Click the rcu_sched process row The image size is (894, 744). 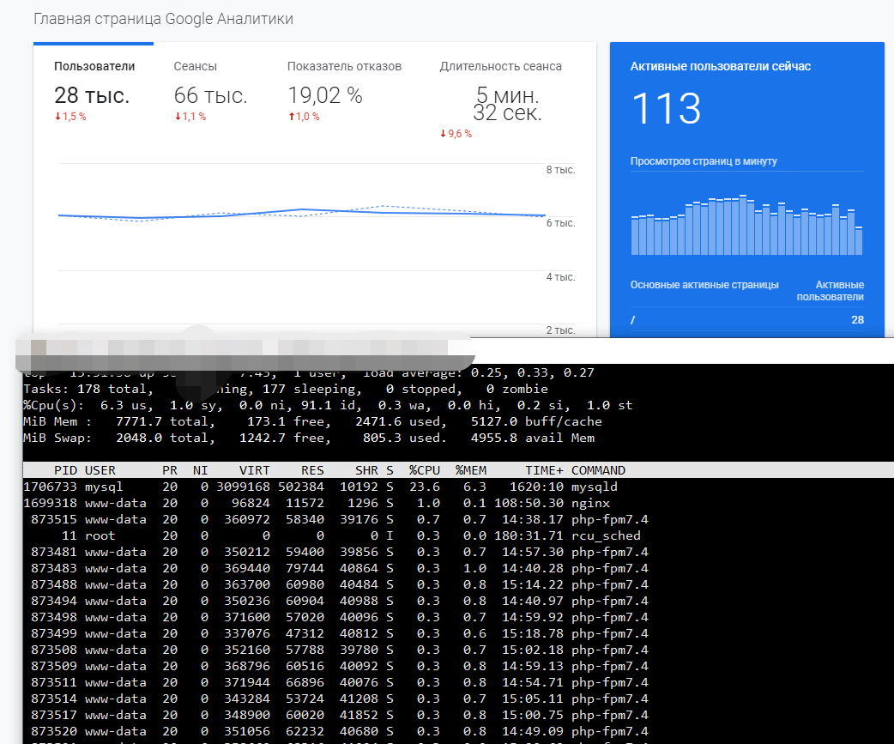pyautogui.click(x=332, y=536)
